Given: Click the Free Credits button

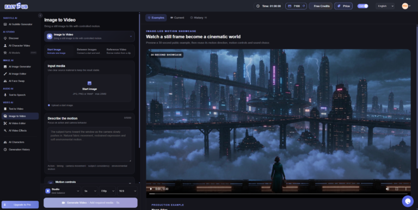Looking at the screenshot, I should [x=321, y=6].
